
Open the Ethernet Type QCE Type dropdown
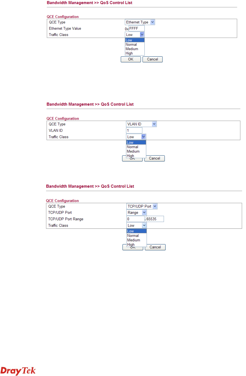[x=140, y=22]
